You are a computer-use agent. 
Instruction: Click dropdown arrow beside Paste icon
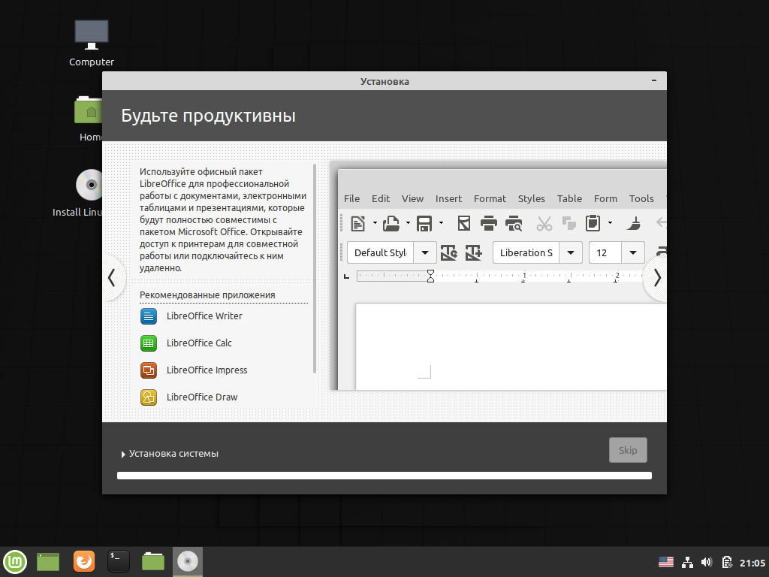tap(610, 223)
